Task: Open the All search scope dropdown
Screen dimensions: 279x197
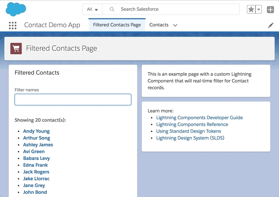Action: (92, 9)
